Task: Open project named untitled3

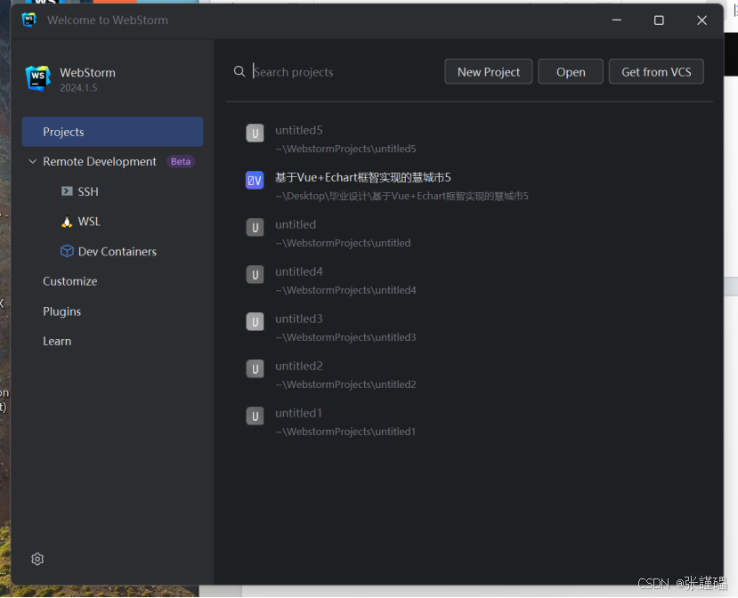Action: click(x=299, y=319)
